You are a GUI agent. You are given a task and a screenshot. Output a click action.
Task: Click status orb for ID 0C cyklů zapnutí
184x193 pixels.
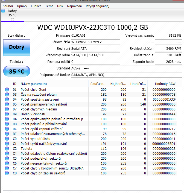coord(7,129)
